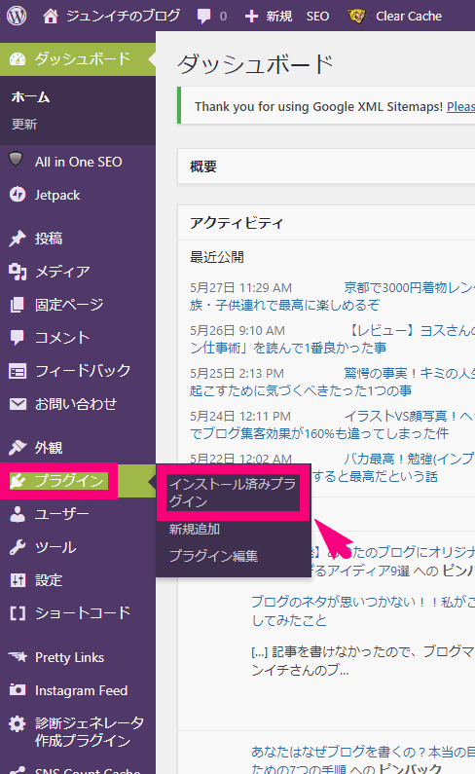The height and width of the screenshot is (774, 475).
Task: Select プラグイン編集 in the flyout
Action: point(213,556)
